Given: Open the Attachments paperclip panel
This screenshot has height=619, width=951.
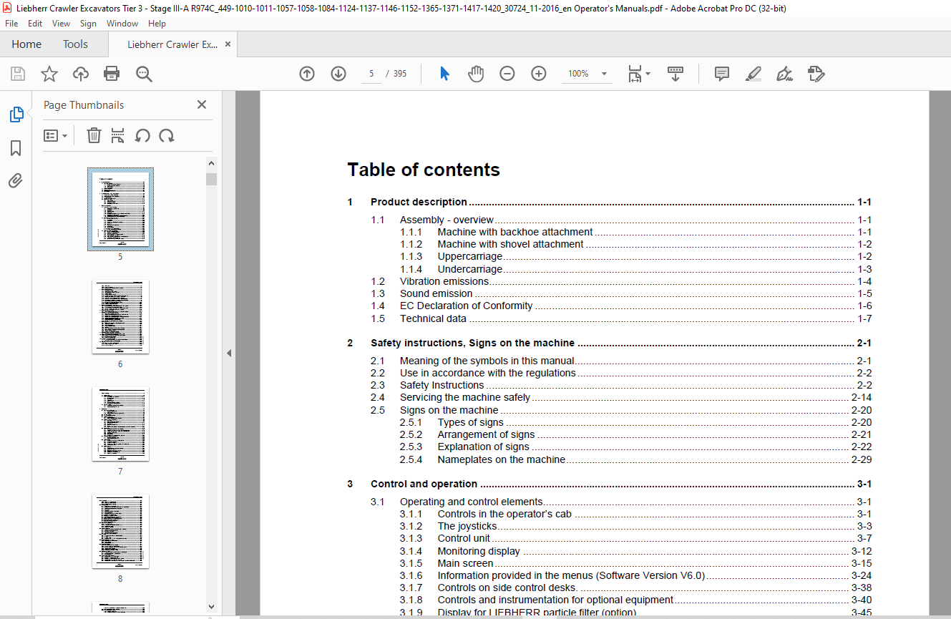Looking at the screenshot, I should click(16, 181).
